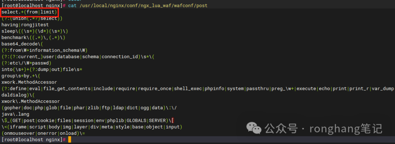
Task: Click the onmouseover|onerror|onload rule line
Action: 43,133
